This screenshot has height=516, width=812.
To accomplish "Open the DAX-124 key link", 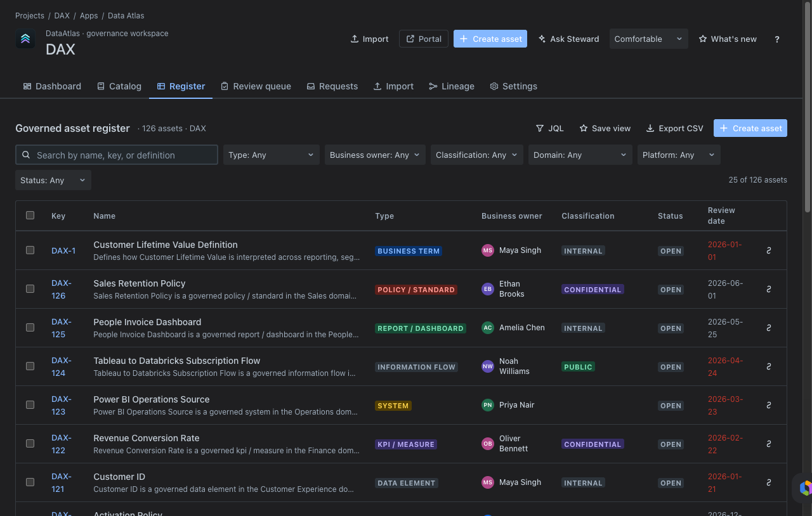I will 62,366.
